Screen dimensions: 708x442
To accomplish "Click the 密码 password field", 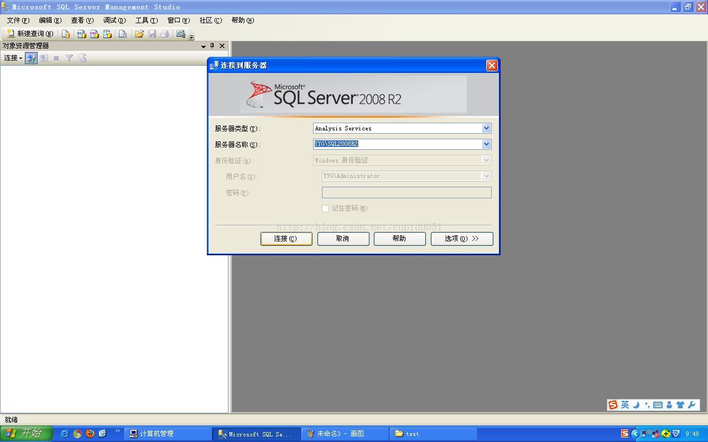I will point(407,192).
